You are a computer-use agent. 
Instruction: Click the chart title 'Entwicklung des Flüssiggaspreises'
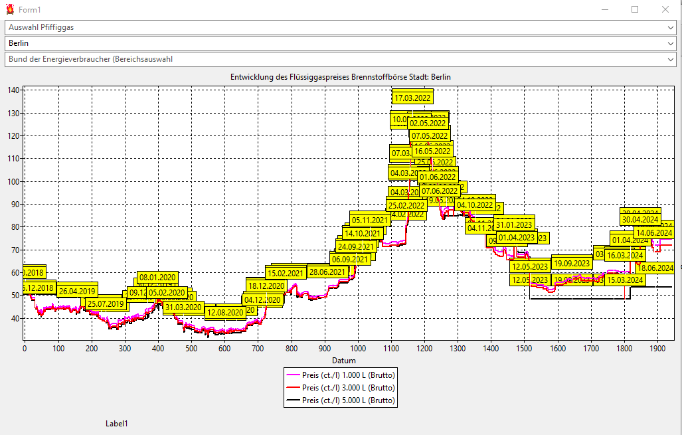pyautogui.click(x=341, y=77)
